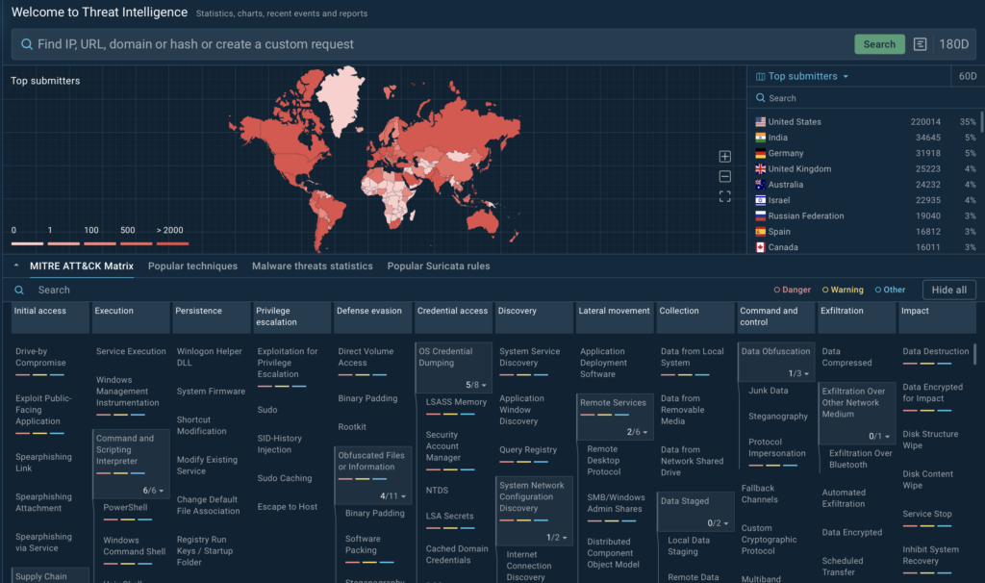Click the United States flag icon
The width and height of the screenshot is (985, 583).
(x=760, y=122)
